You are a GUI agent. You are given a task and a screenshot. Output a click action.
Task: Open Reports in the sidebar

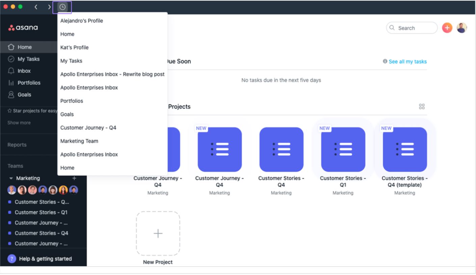click(x=17, y=145)
